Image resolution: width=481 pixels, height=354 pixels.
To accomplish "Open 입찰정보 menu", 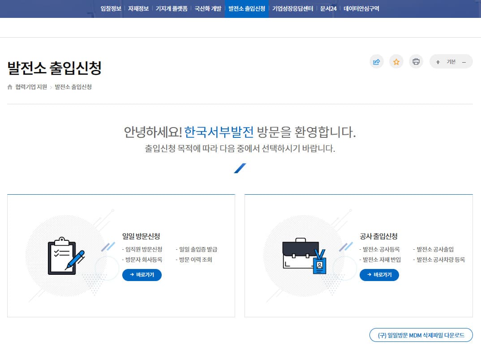I will point(111,9).
